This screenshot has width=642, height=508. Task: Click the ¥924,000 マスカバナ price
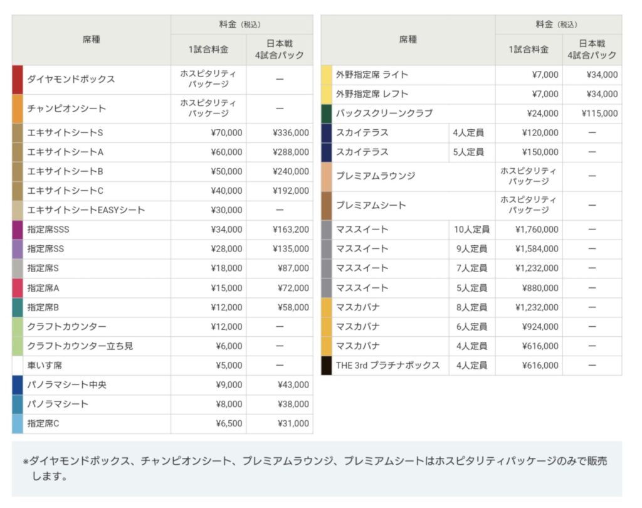pyautogui.click(x=540, y=327)
